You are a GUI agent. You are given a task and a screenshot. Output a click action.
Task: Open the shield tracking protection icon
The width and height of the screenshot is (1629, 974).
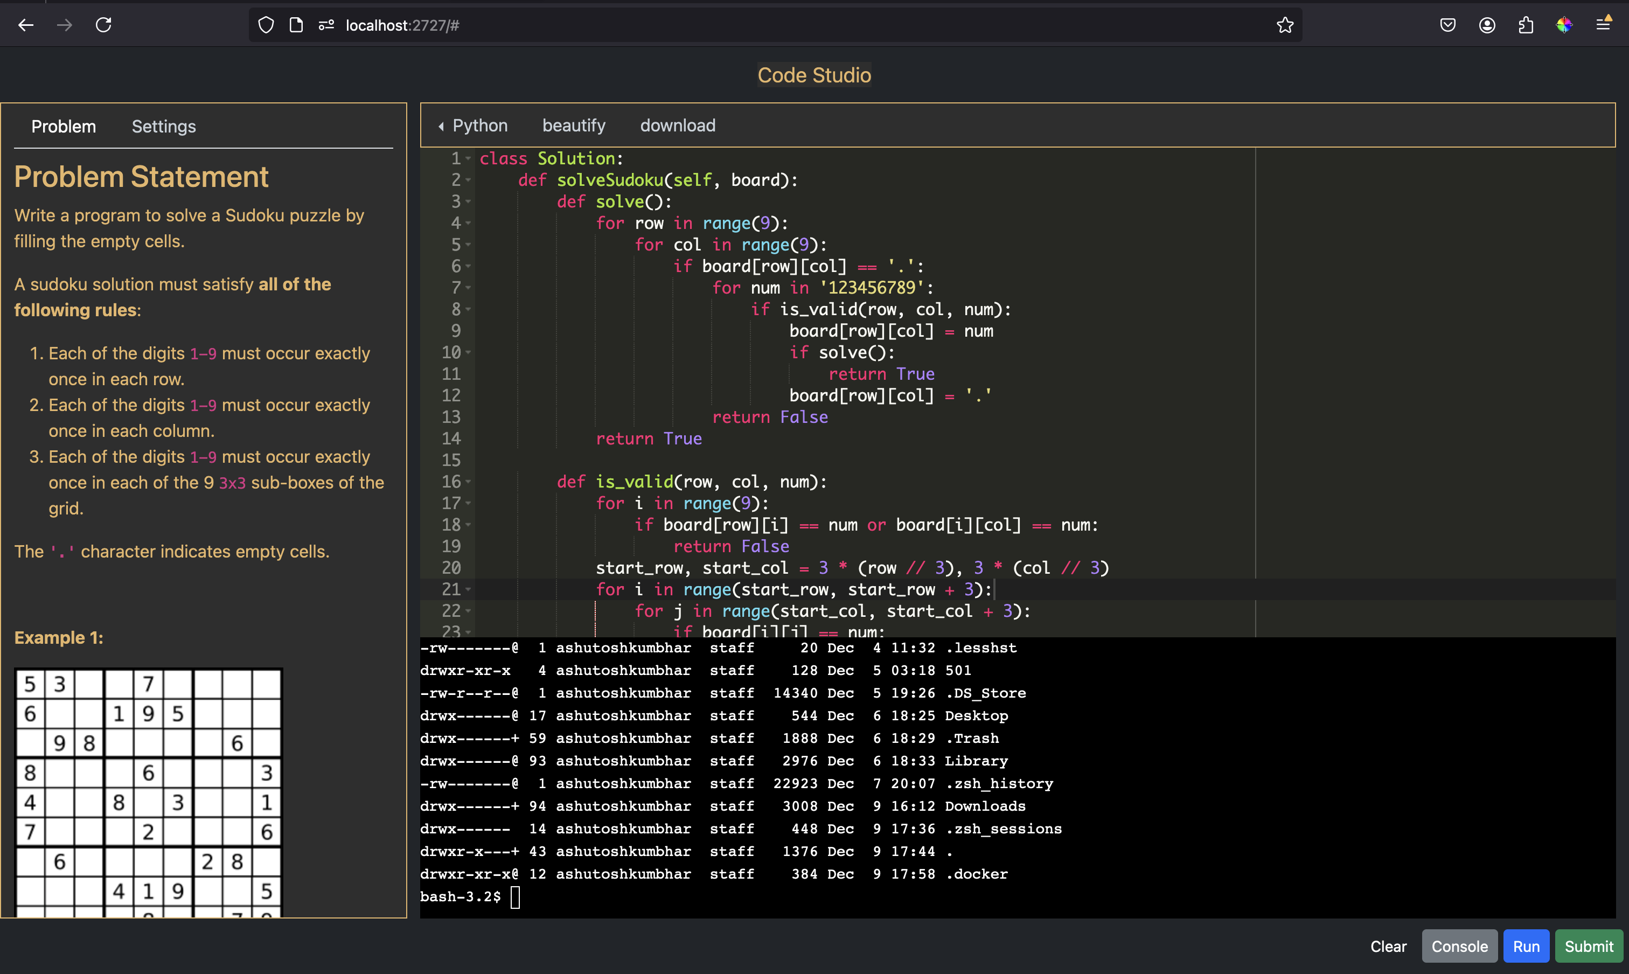click(266, 25)
